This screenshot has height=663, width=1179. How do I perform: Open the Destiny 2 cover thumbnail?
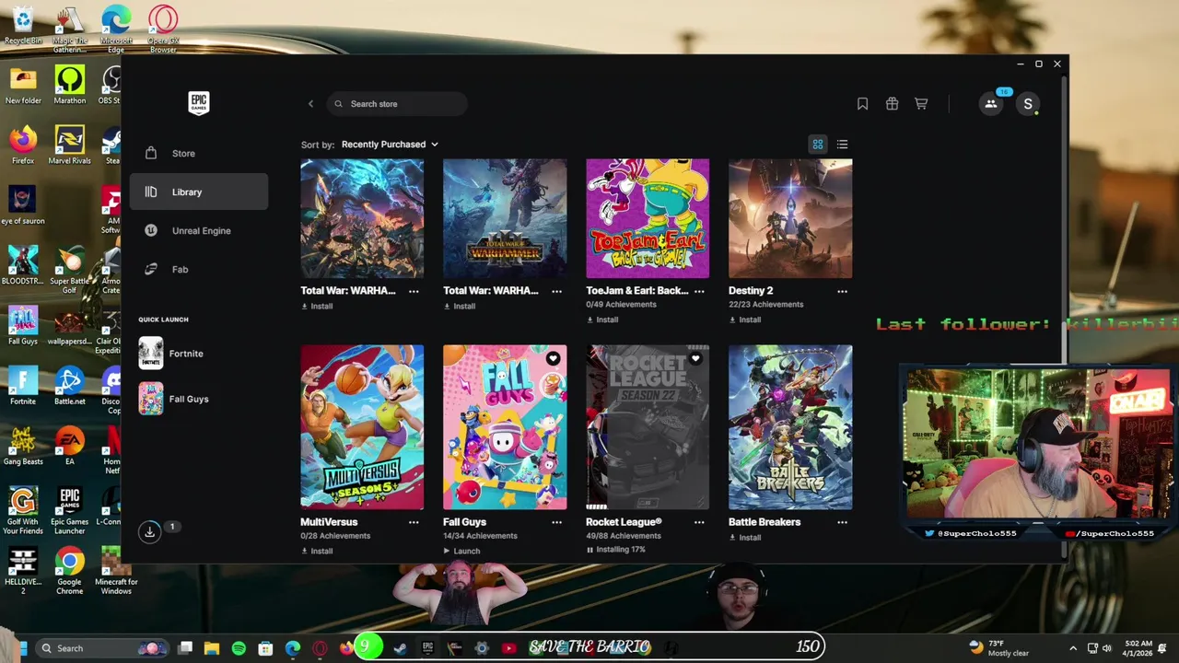pyautogui.click(x=790, y=218)
